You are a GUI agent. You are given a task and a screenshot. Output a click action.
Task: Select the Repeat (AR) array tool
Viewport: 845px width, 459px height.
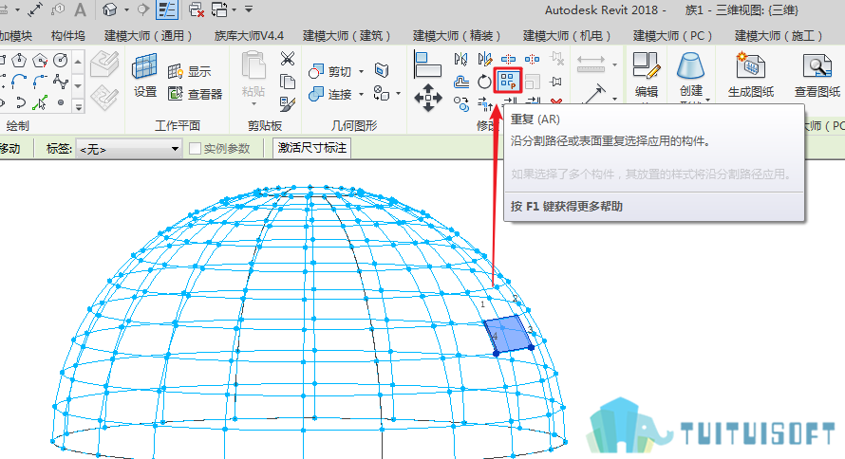[508, 82]
